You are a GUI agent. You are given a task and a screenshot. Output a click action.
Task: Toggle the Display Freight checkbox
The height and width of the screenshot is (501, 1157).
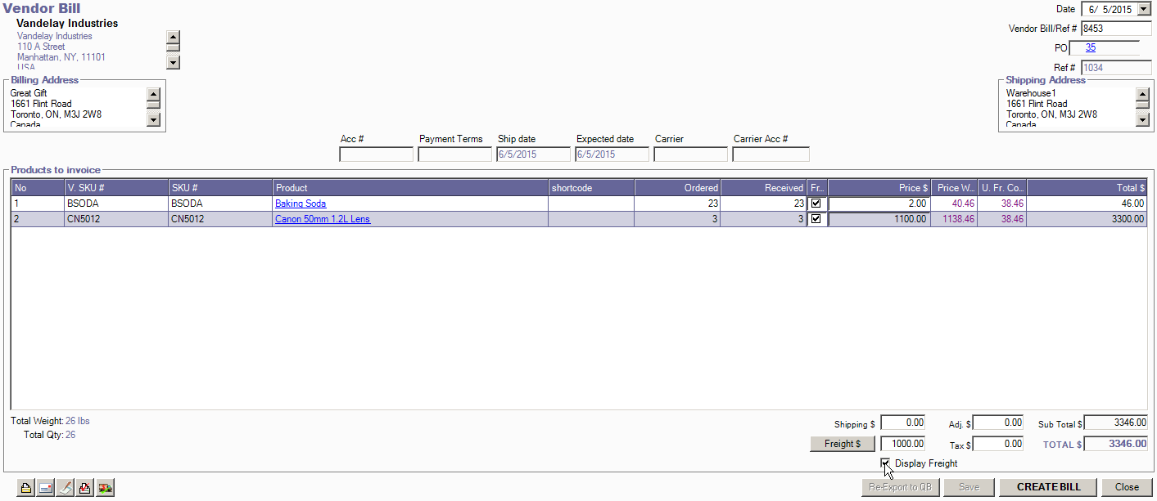click(886, 463)
